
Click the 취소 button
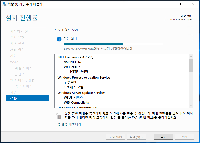[x=185, y=137]
